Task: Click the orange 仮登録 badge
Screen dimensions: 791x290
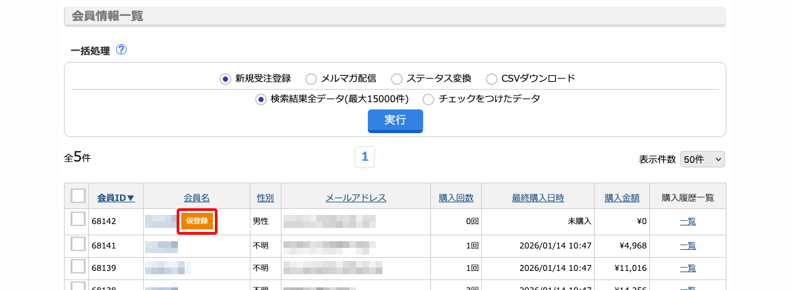Action: pos(197,221)
